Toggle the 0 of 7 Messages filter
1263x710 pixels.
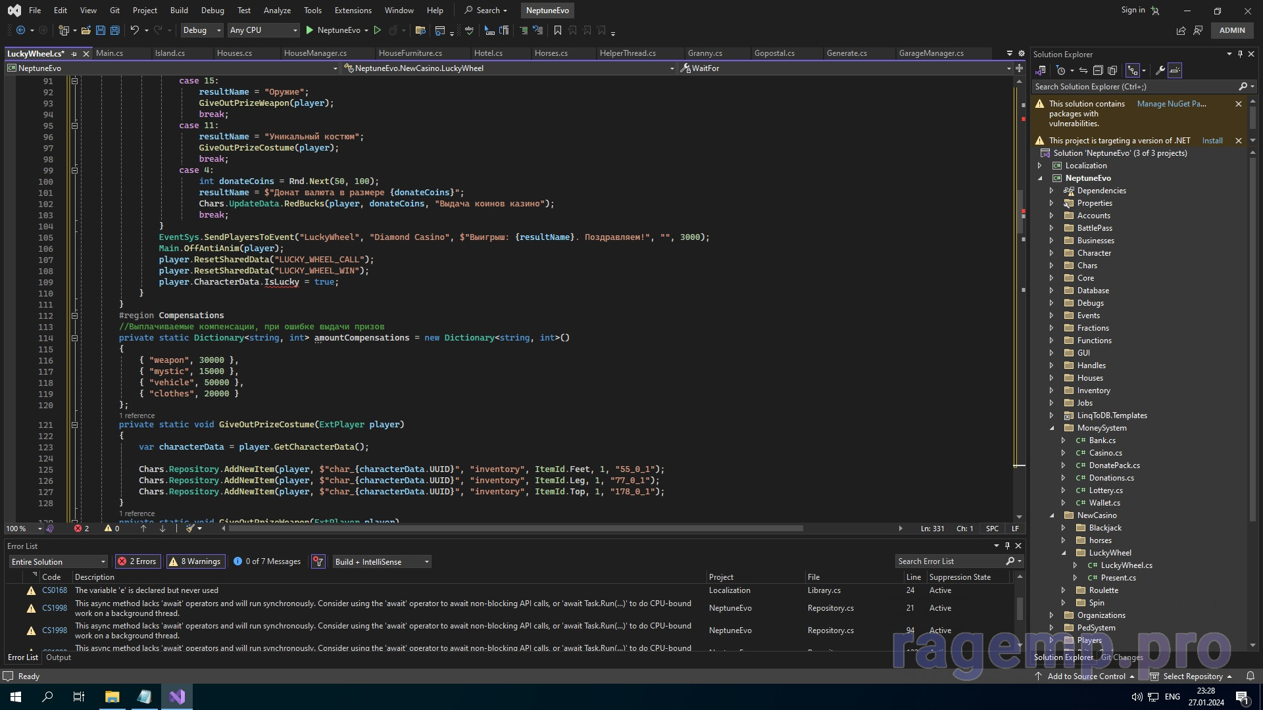pos(267,561)
